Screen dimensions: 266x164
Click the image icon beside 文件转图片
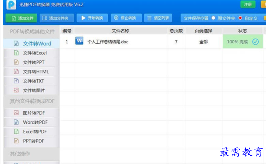tap(16, 90)
